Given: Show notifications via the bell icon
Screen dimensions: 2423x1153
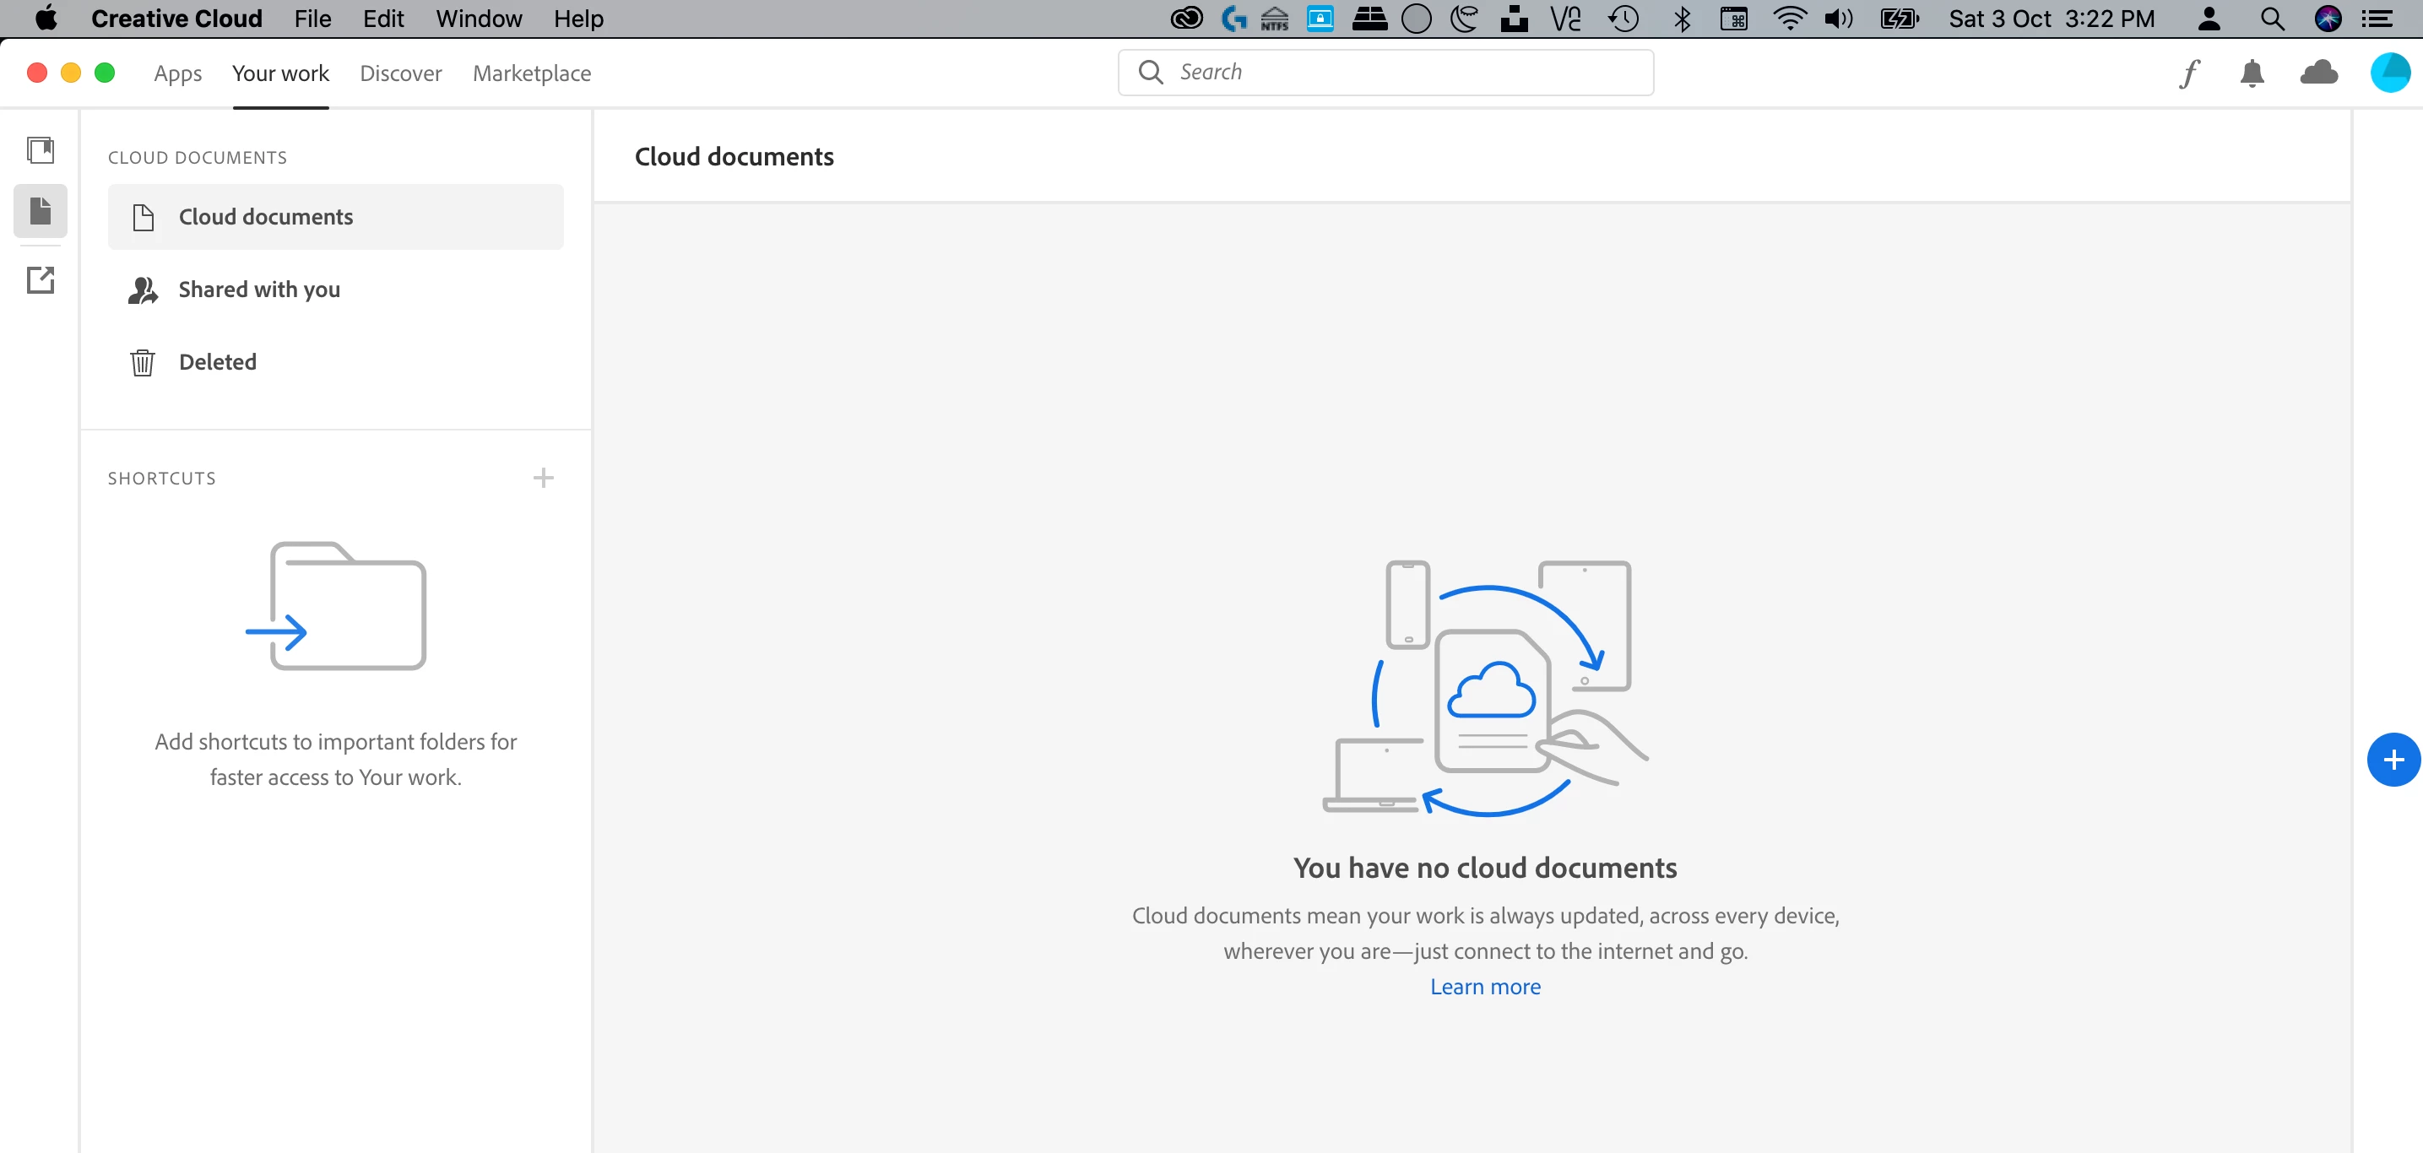Looking at the screenshot, I should [2252, 73].
